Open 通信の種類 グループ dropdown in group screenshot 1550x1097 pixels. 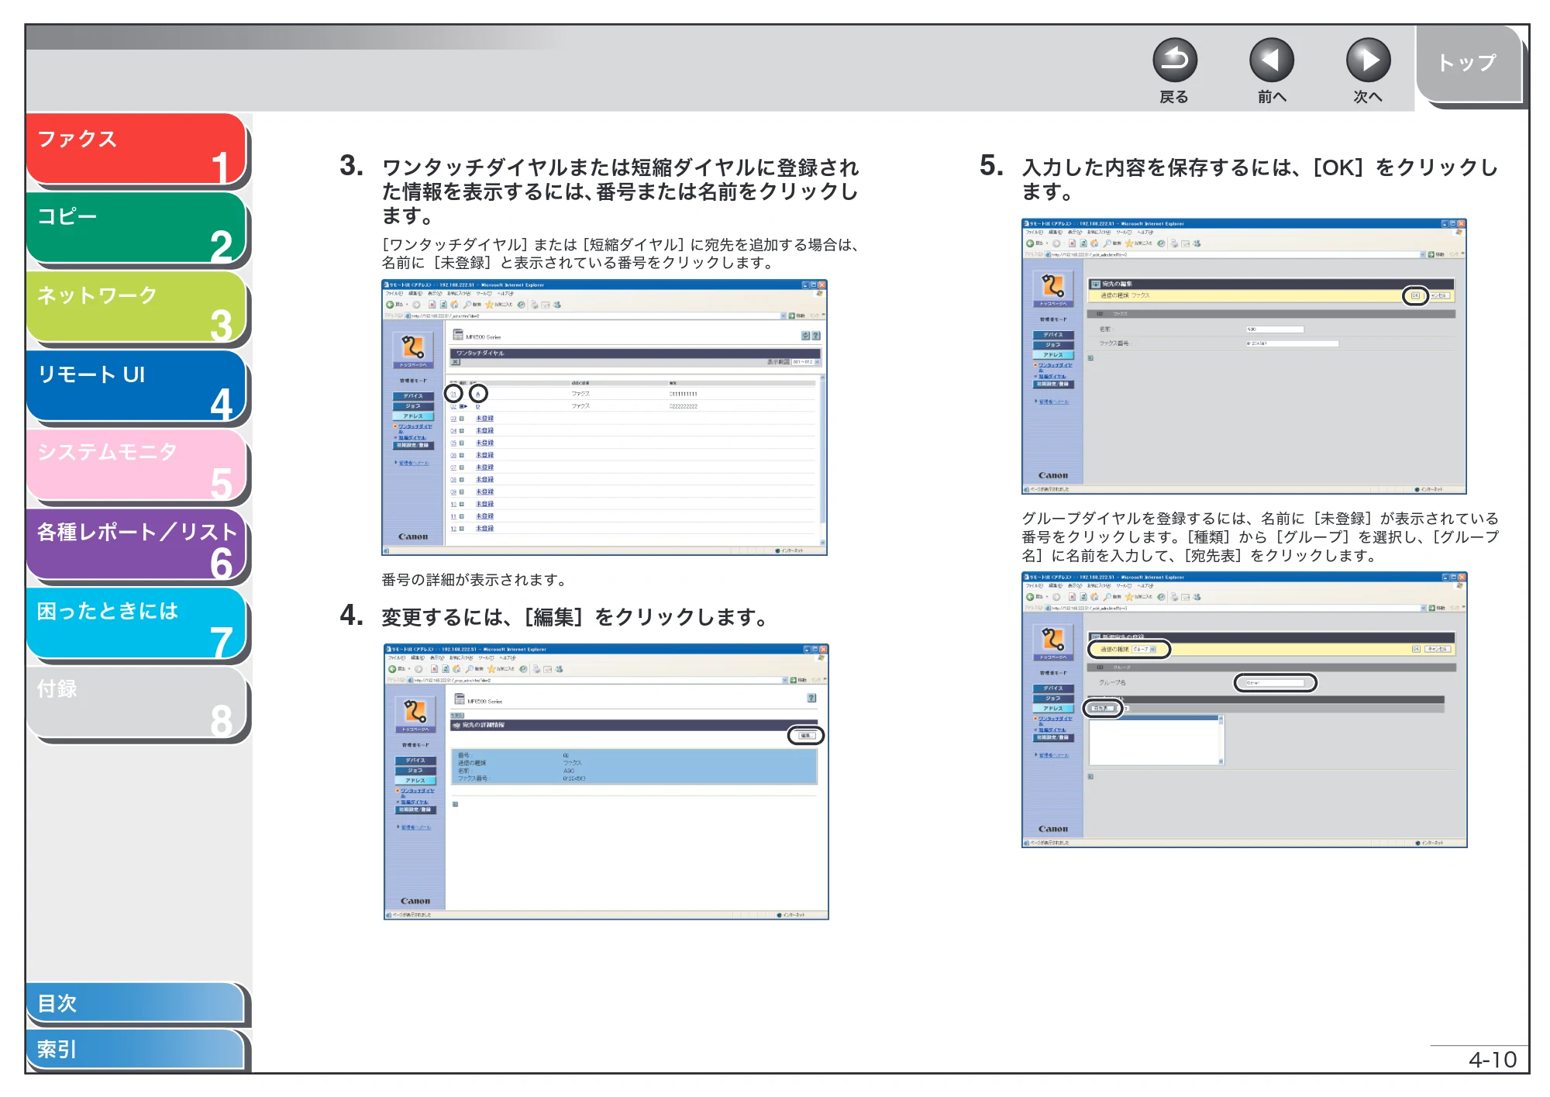point(1144,649)
